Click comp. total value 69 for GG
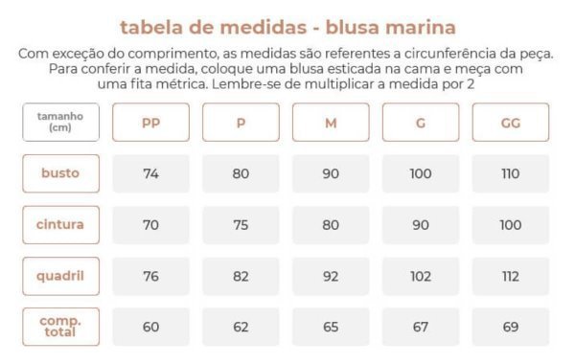 click(511, 327)
